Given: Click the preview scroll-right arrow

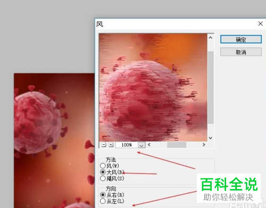Looking at the screenshot, I should pyautogui.click(x=204, y=145).
